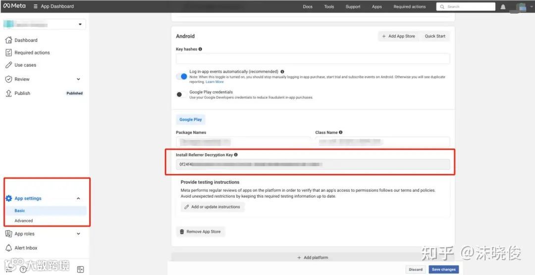This screenshot has width=535, height=275.
Task: Open Required actions in top navigation
Action: (x=410, y=6)
